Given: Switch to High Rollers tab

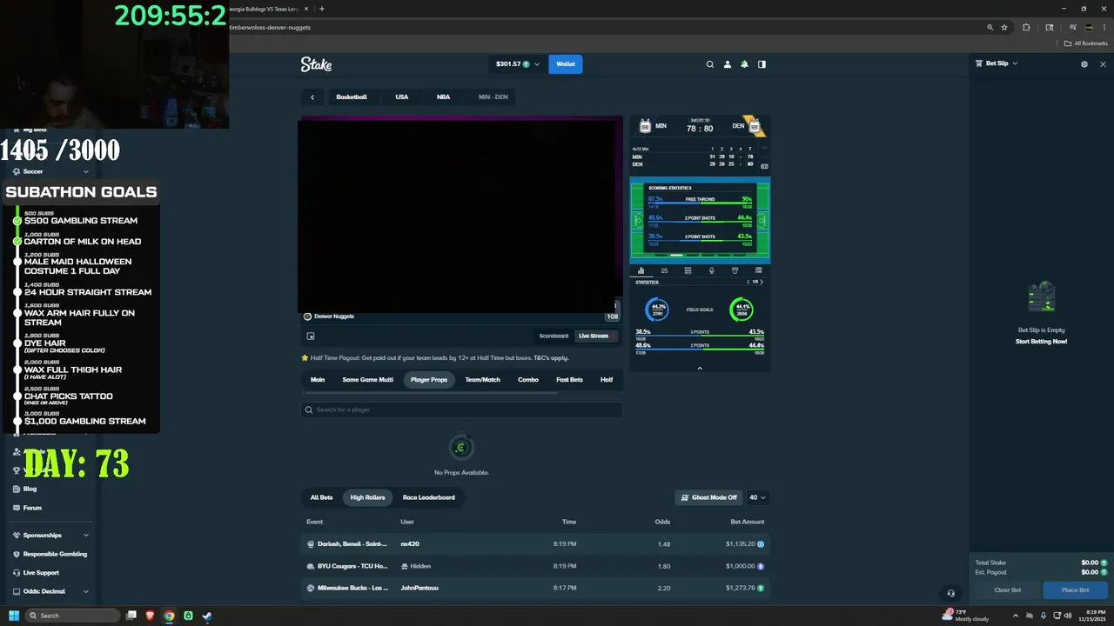Looking at the screenshot, I should 367,497.
